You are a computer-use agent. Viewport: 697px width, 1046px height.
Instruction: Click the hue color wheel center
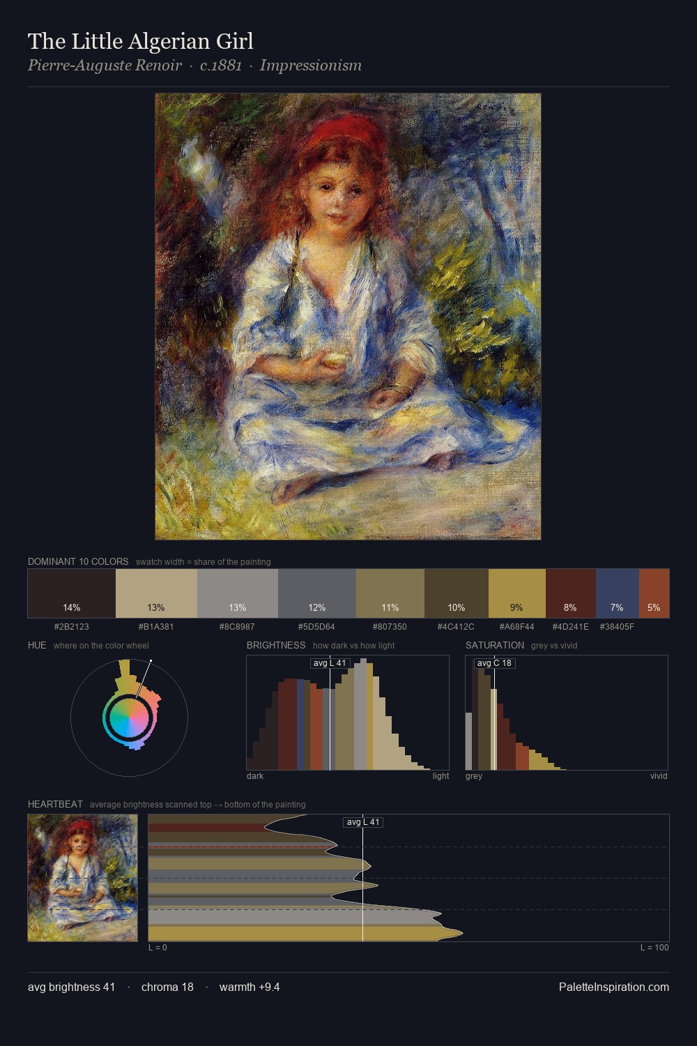(130, 718)
